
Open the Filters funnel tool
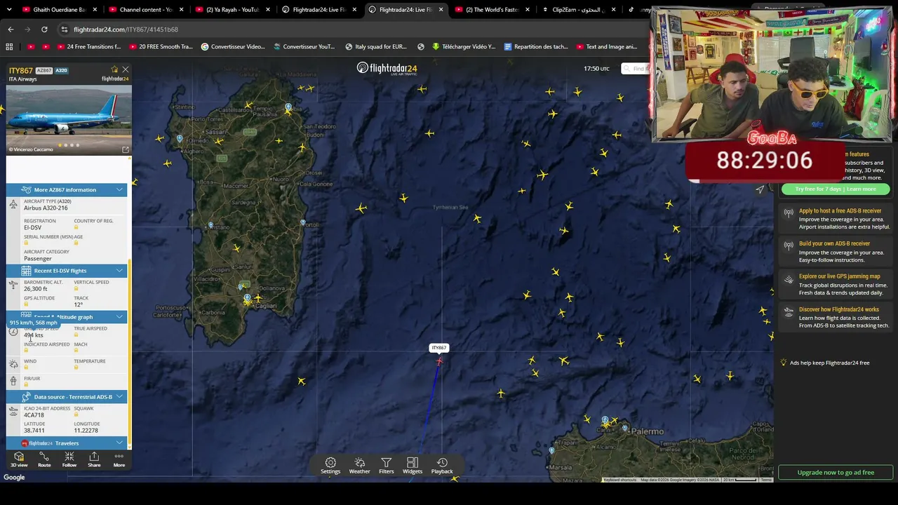tap(386, 466)
